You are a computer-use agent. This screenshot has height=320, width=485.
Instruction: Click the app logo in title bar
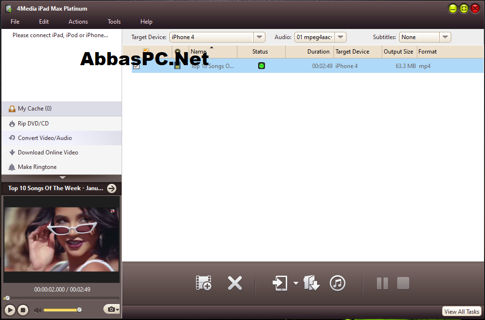pos(9,9)
